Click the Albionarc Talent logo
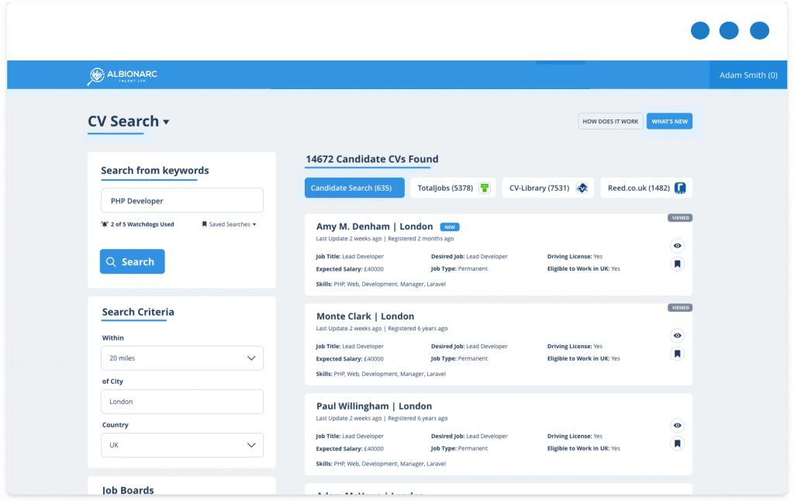The width and height of the screenshot is (794, 501). point(122,75)
